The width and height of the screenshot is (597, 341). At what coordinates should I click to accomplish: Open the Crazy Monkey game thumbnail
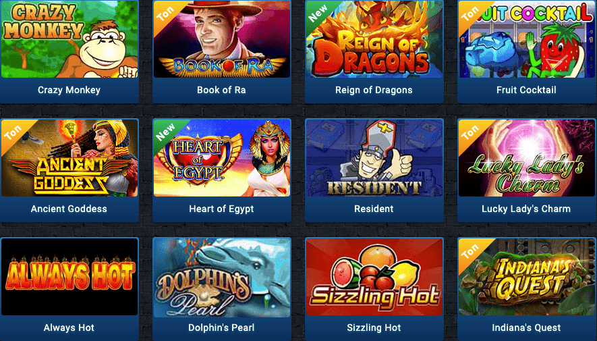[x=69, y=39]
